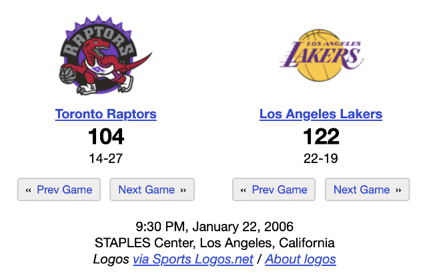Click the 9:30 PM, January 22, 2006 date
The height and width of the screenshot is (280, 427).
coord(215,227)
